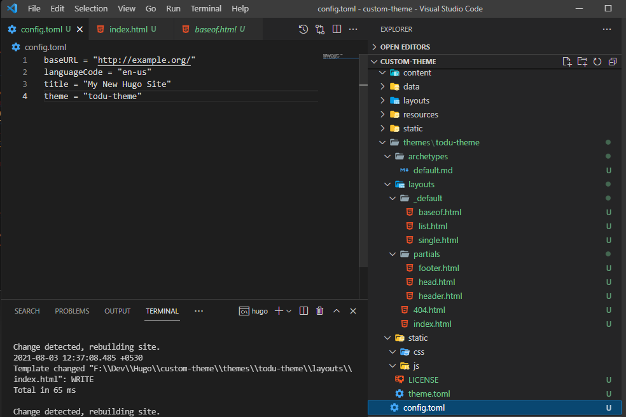Viewport: 626px width, 417px height.
Task: Split the current terminal pane
Action: [303, 310]
